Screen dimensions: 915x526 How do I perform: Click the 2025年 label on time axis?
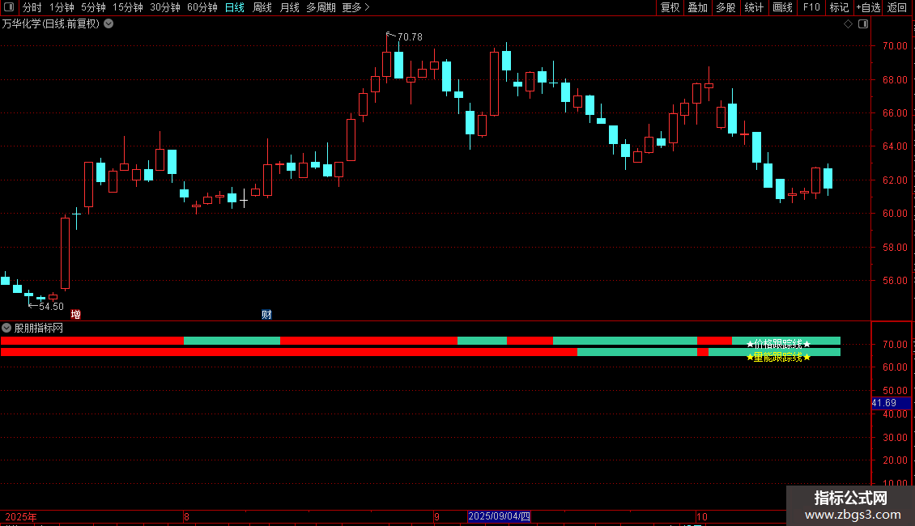[x=21, y=516]
